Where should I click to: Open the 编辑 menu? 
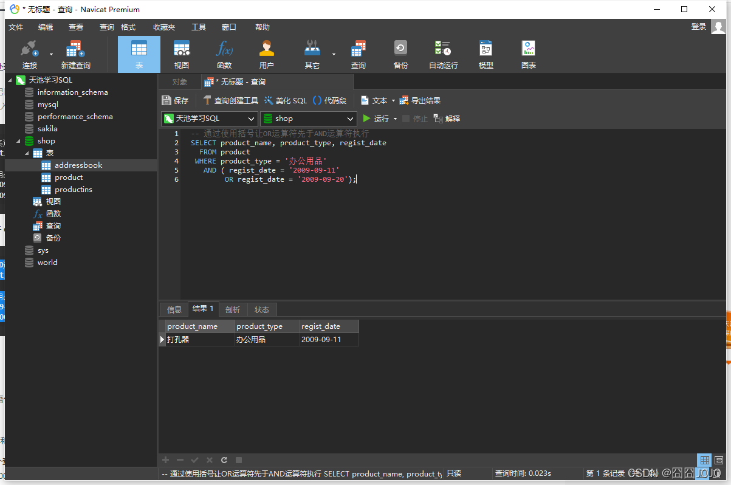[x=46, y=27]
